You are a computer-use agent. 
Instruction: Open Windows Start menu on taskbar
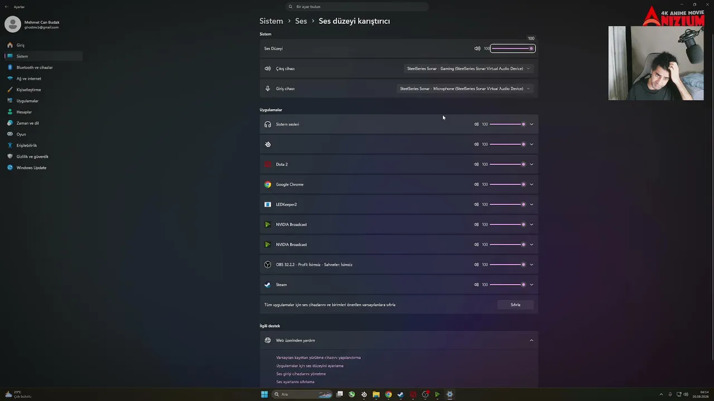tap(264, 394)
